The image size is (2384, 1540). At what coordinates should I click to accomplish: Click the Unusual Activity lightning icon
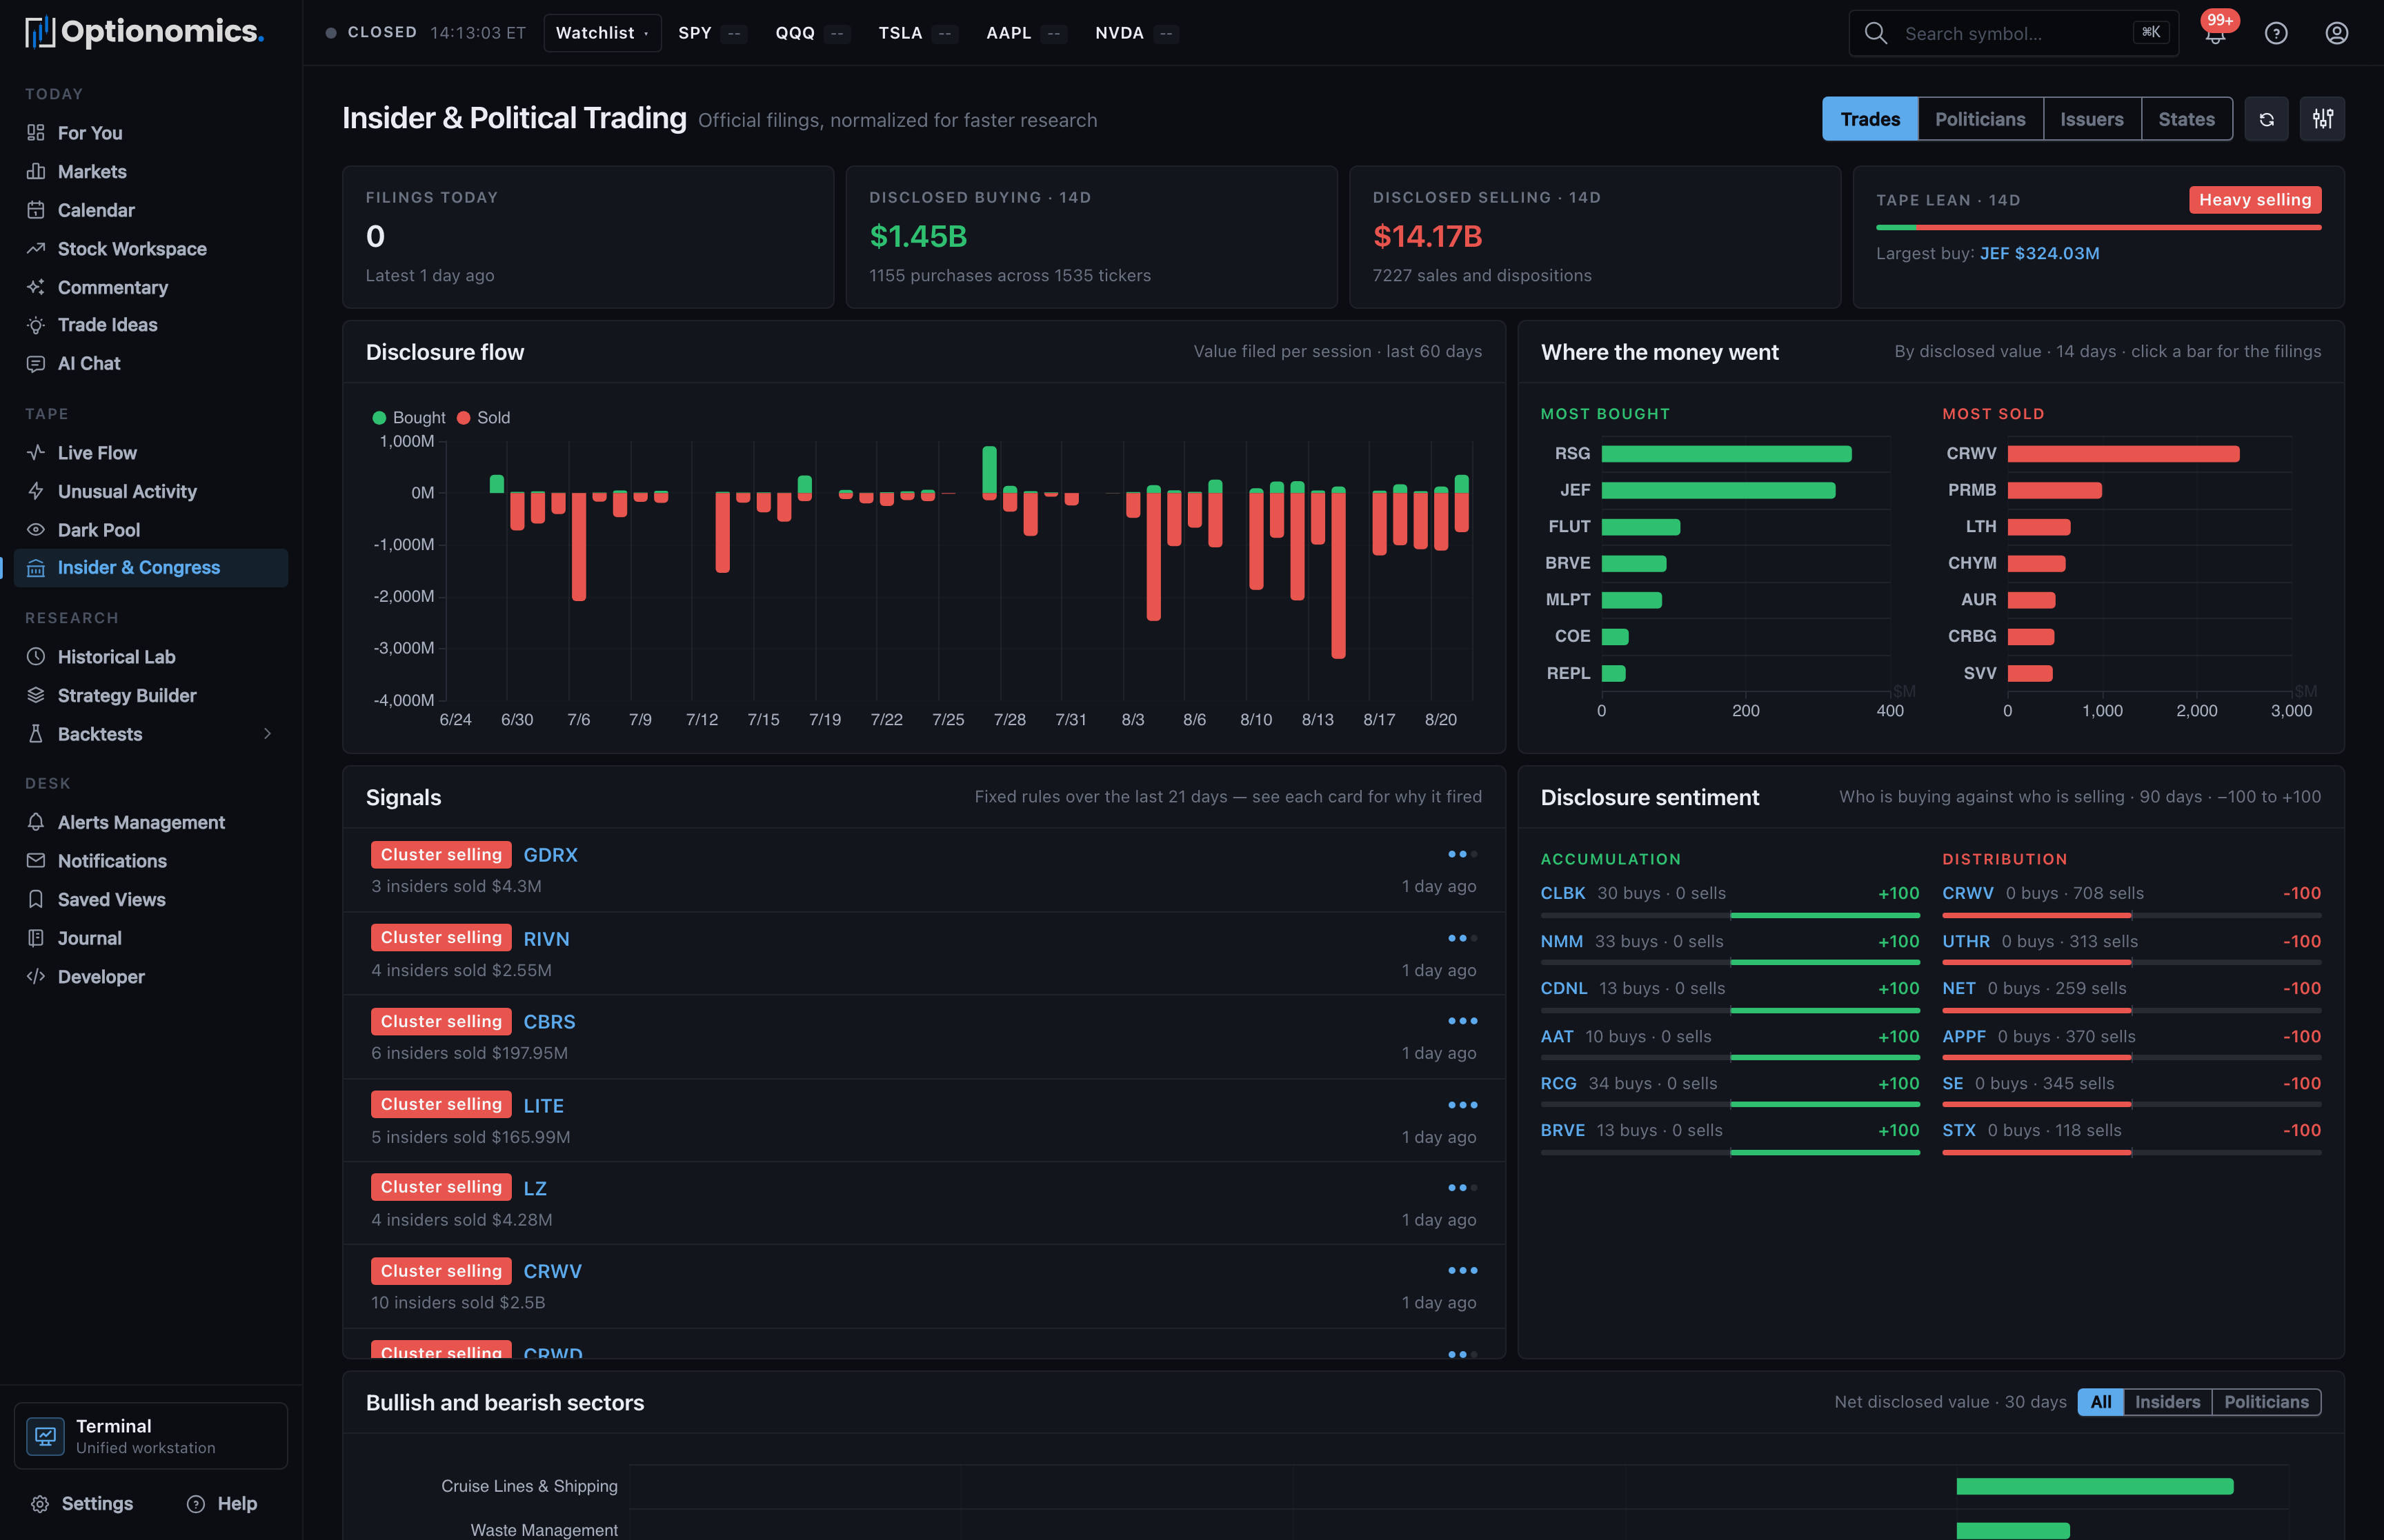[x=36, y=491]
